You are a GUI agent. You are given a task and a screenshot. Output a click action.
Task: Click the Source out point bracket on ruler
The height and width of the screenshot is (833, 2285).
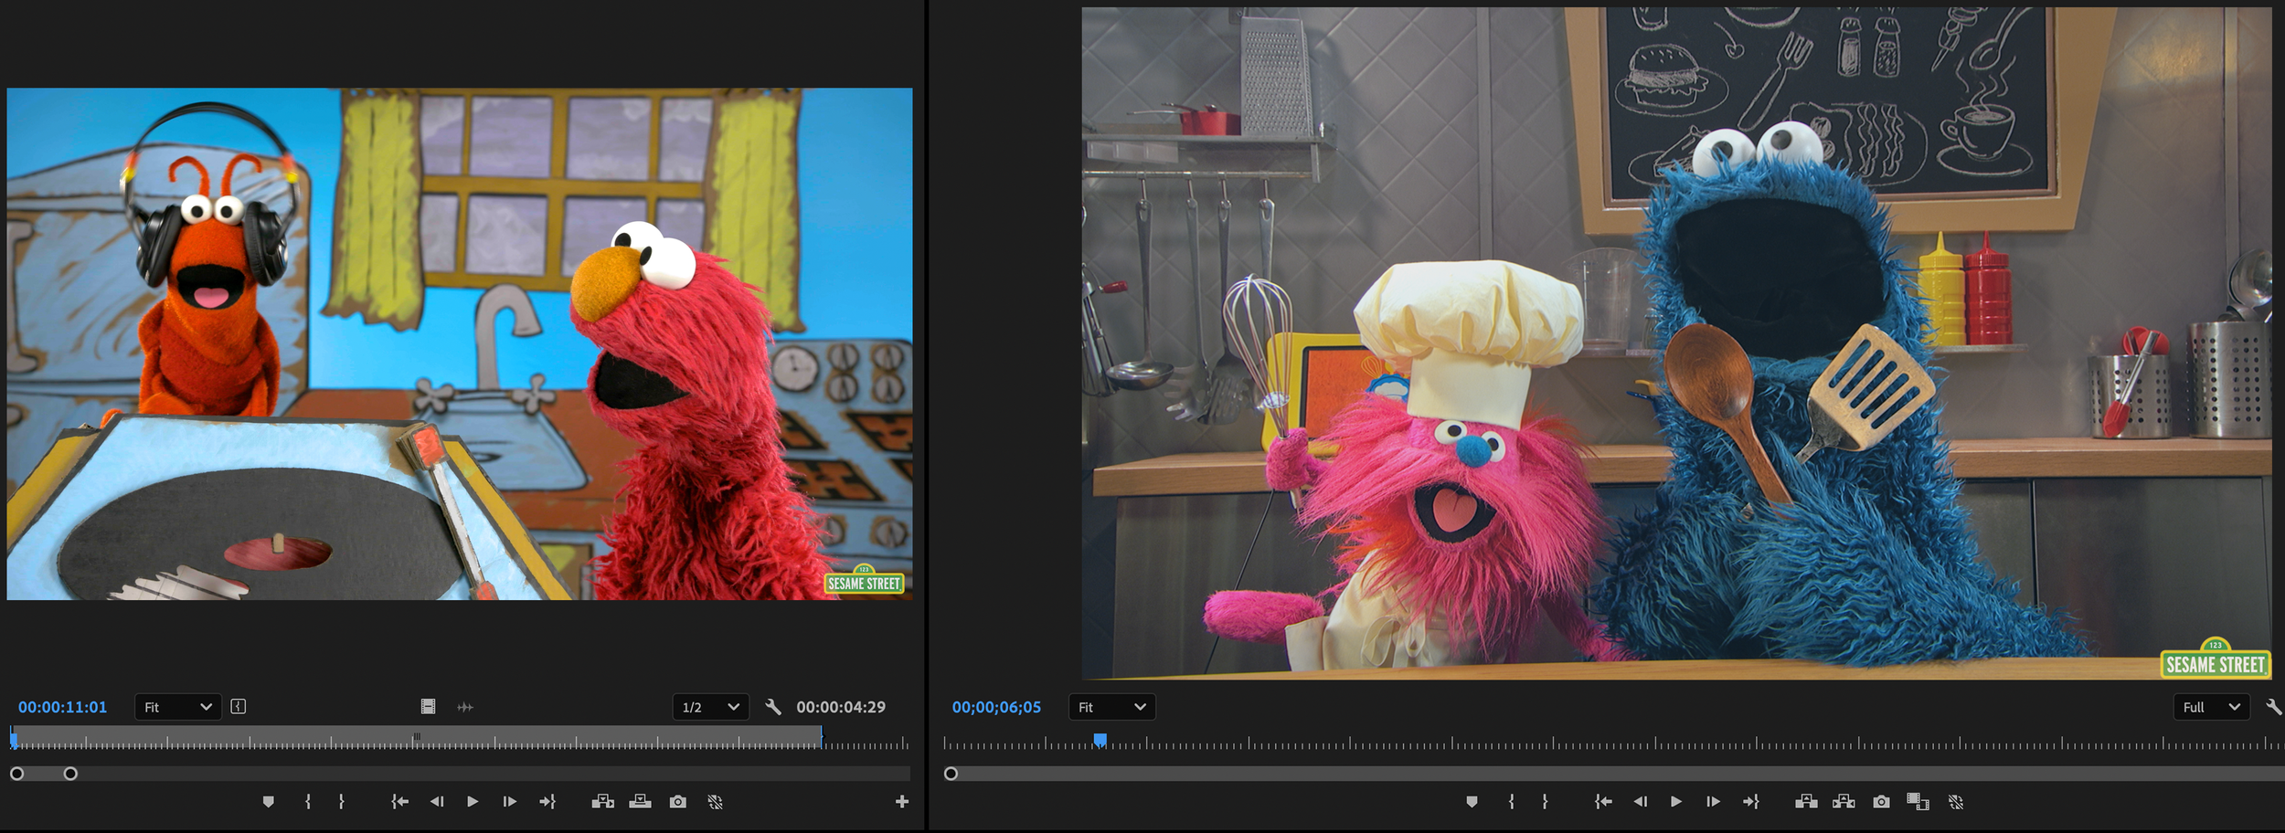pyautogui.click(x=821, y=737)
